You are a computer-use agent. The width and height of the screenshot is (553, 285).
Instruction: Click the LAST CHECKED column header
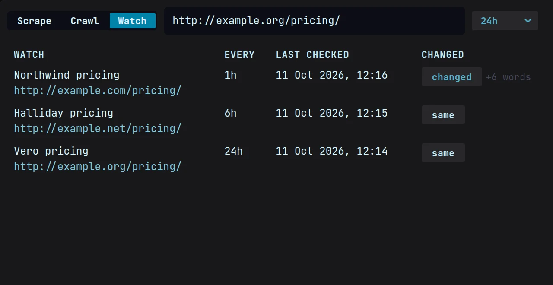click(312, 55)
